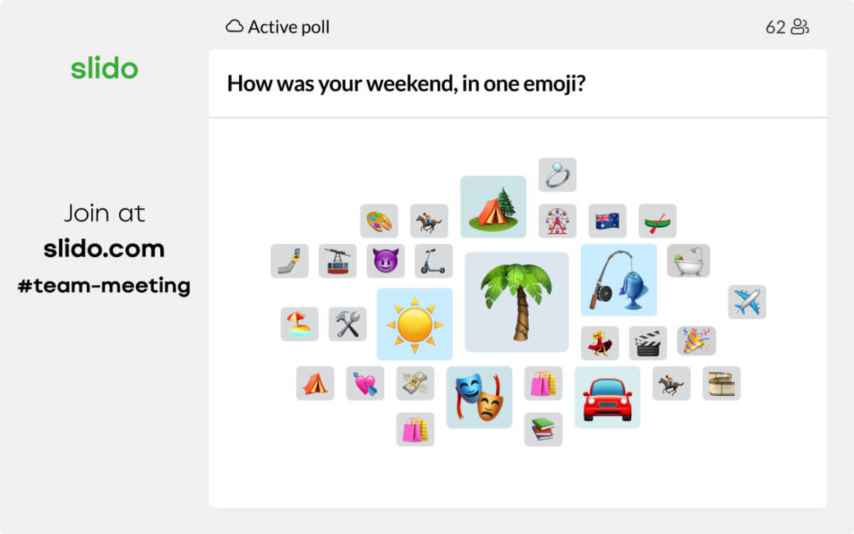Click the Active poll cloud icon

pyautogui.click(x=234, y=27)
